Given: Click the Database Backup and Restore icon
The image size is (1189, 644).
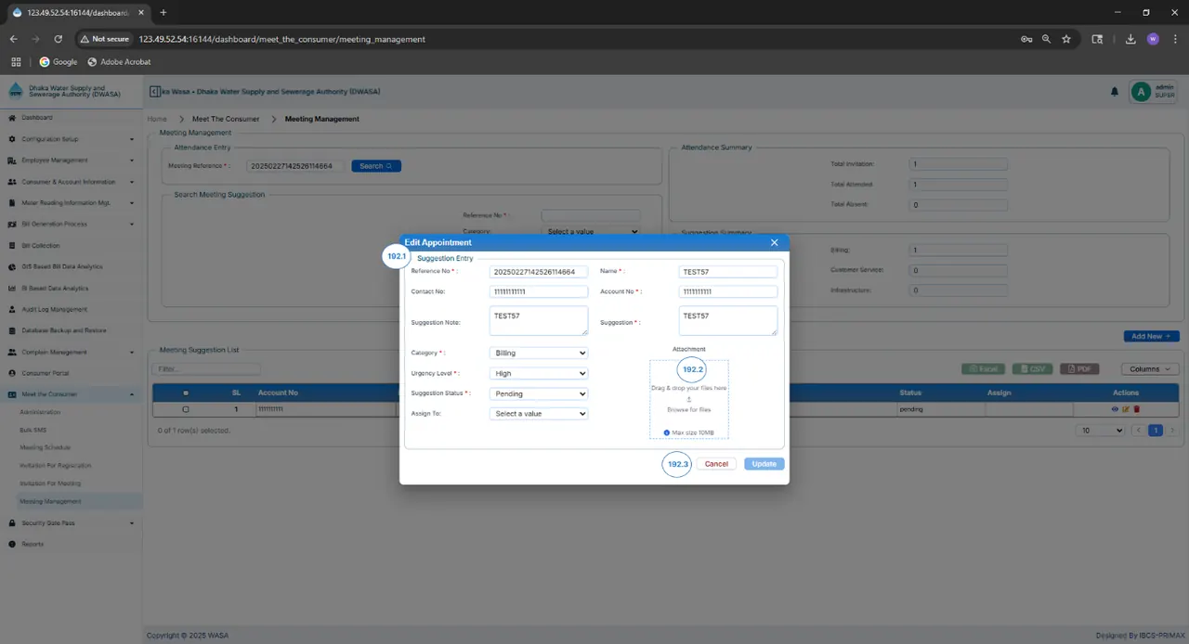Looking at the screenshot, I should (12, 330).
